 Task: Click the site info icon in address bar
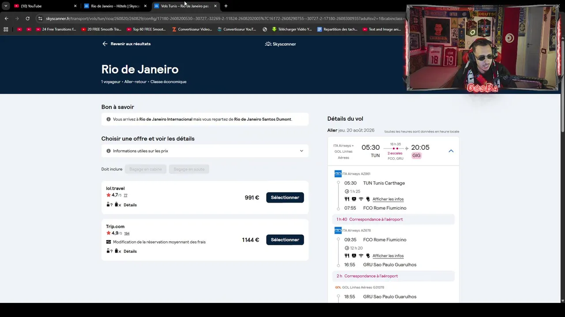40,18
